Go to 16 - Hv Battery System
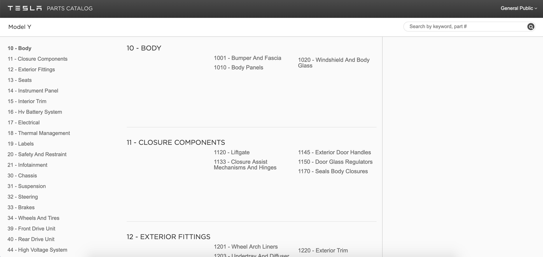This screenshot has height=257, width=543. (35, 112)
